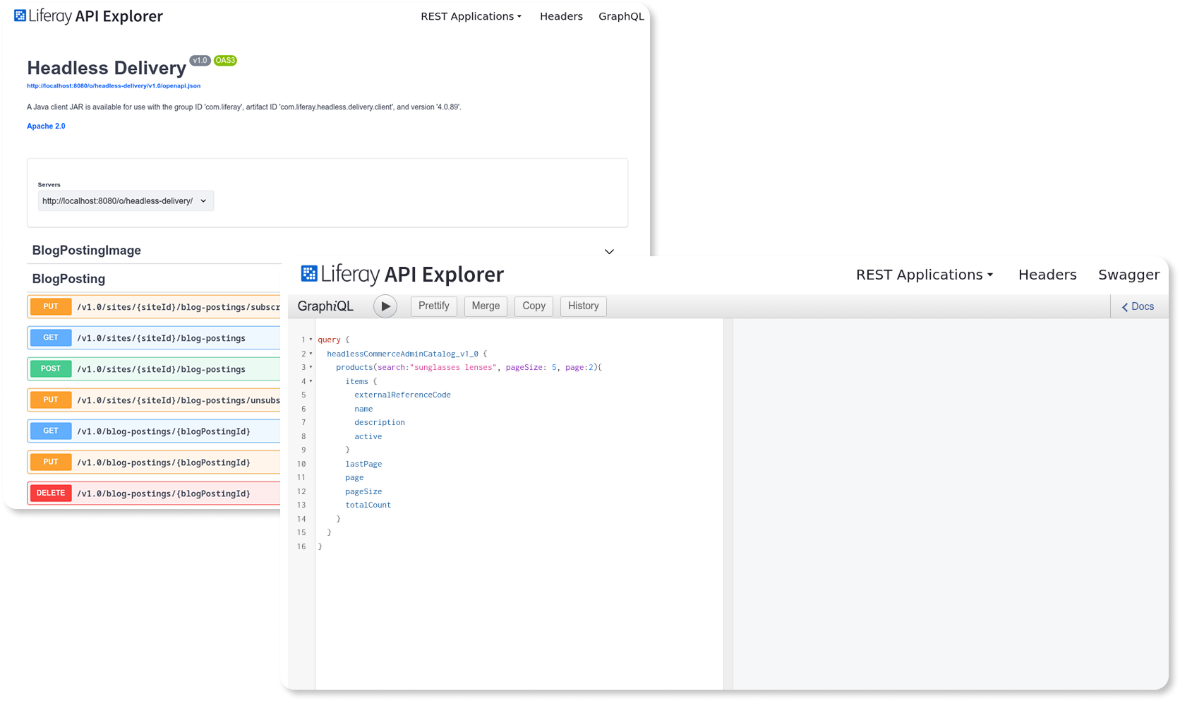This screenshot has width=1180, height=701.
Task: Click the Prettify button
Action: point(434,306)
